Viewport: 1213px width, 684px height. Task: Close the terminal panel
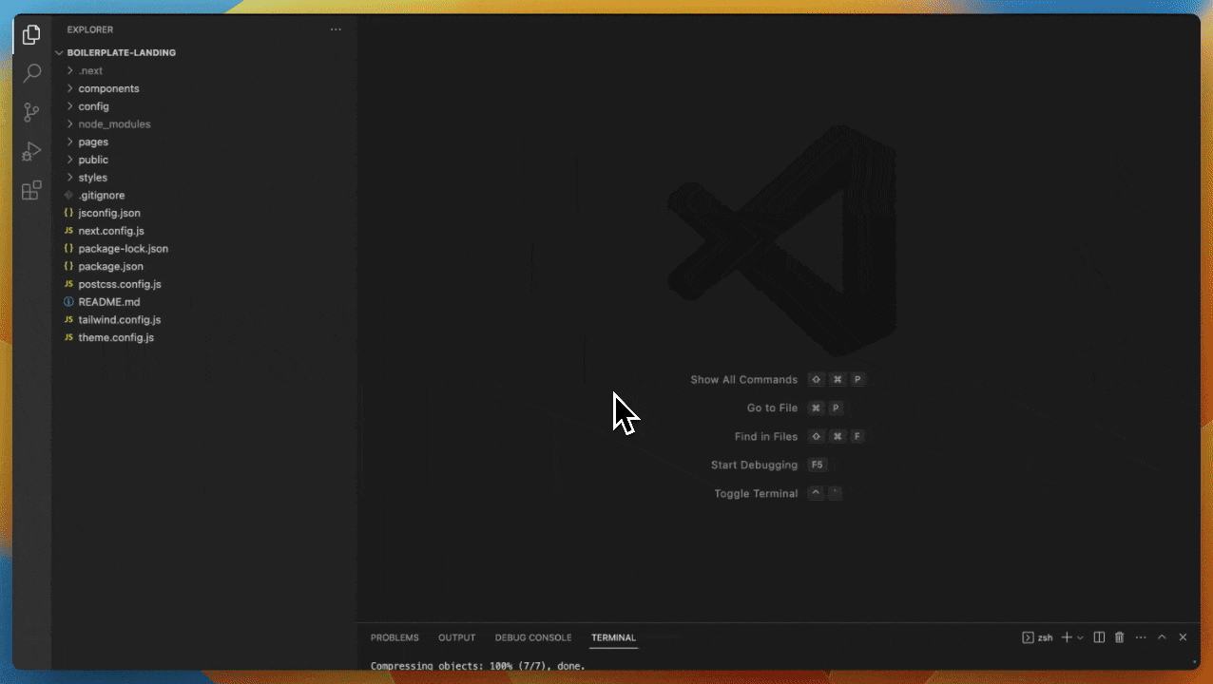(1183, 637)
